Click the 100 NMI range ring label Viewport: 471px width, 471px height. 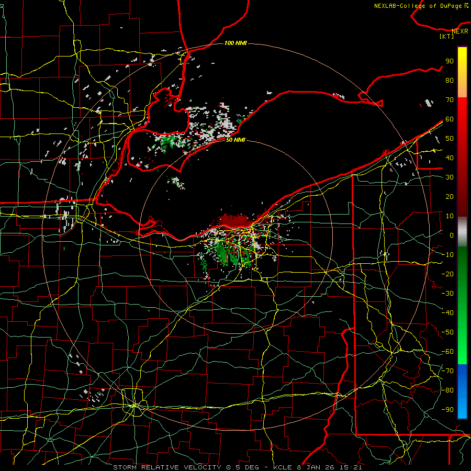(x=235, y=43)
